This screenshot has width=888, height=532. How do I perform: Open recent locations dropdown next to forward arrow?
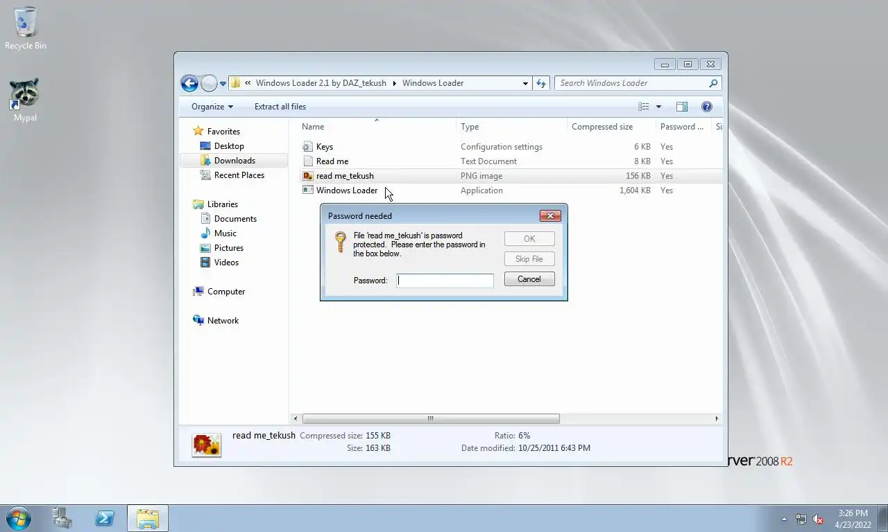tap(223, 83)
